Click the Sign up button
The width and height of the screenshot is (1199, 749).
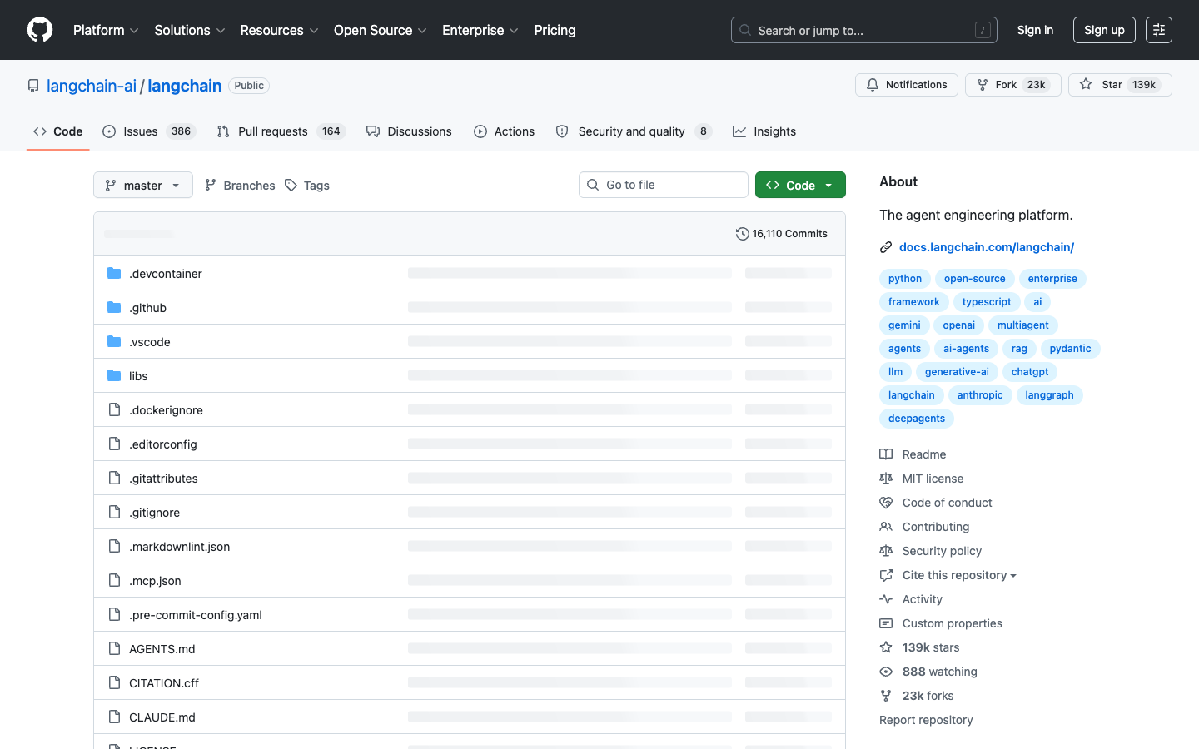[x=1104, y=30]
